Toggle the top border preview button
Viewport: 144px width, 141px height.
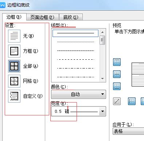pyautogui.click(x=117, y=62)
